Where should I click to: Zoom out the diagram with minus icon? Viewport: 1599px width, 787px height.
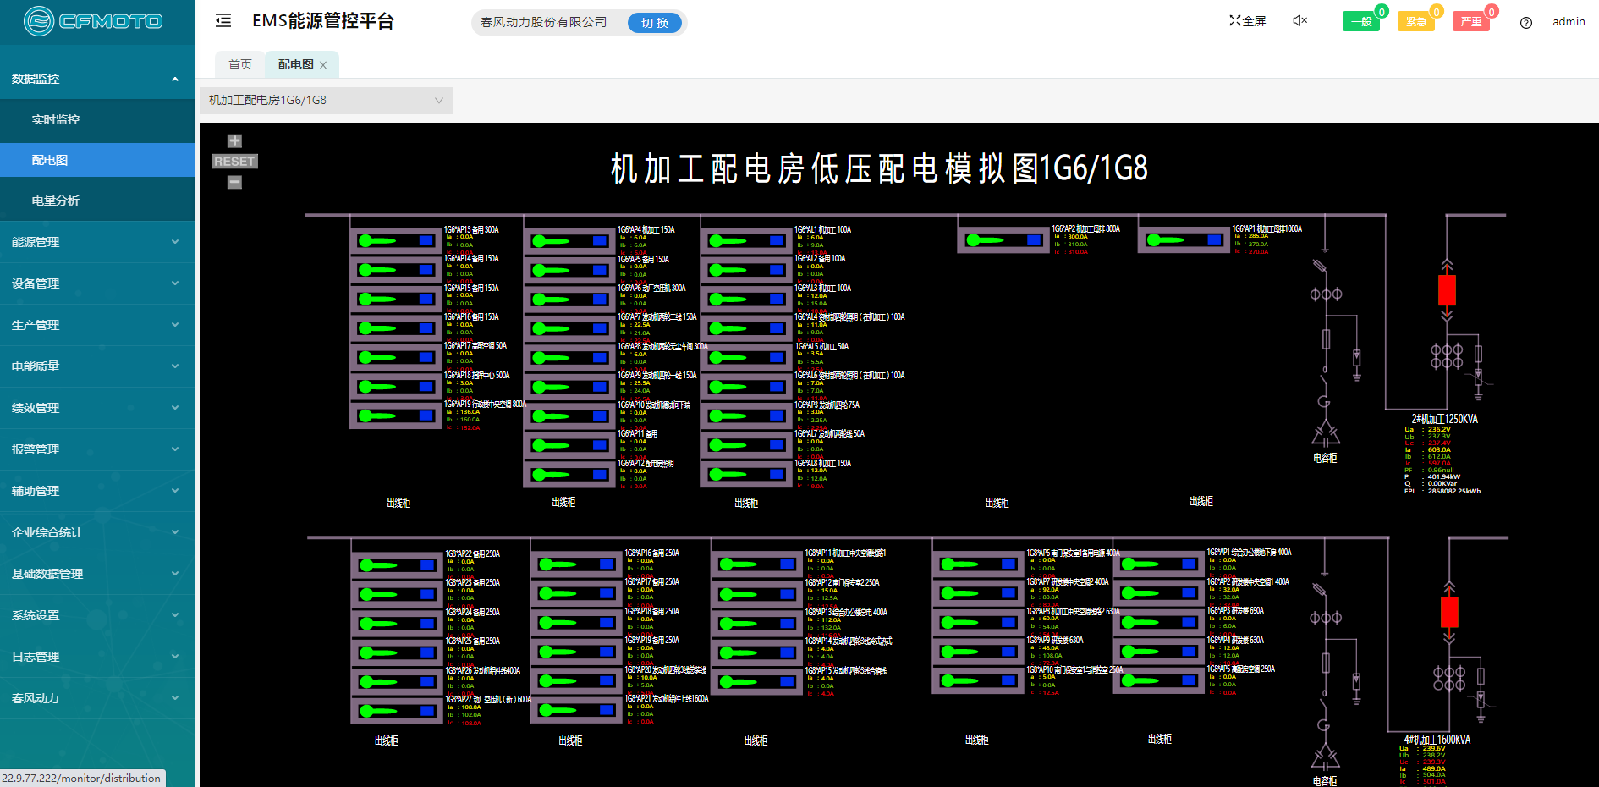(x=234, y=182)
